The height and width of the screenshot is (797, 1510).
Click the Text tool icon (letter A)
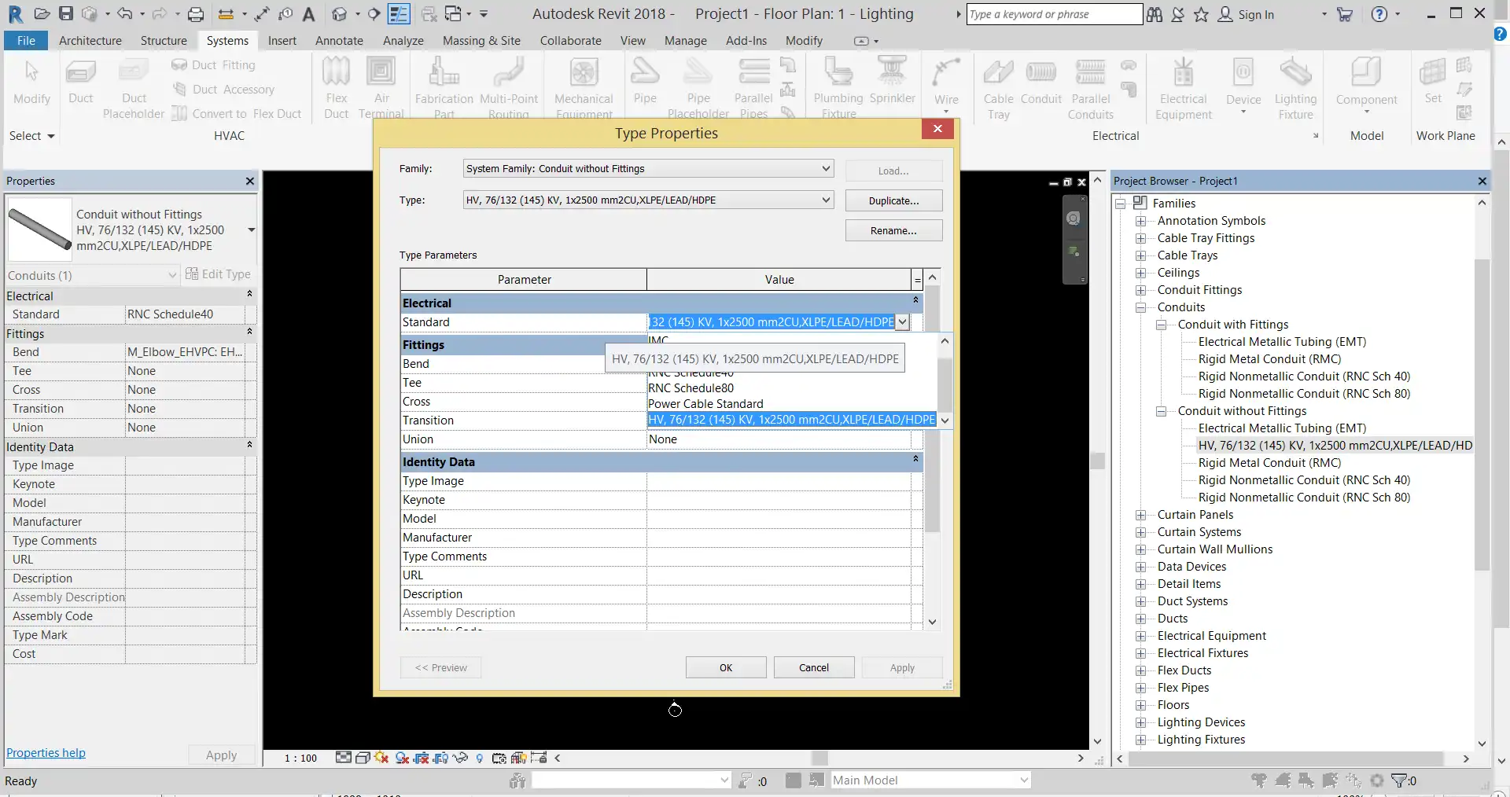(309, 13)
